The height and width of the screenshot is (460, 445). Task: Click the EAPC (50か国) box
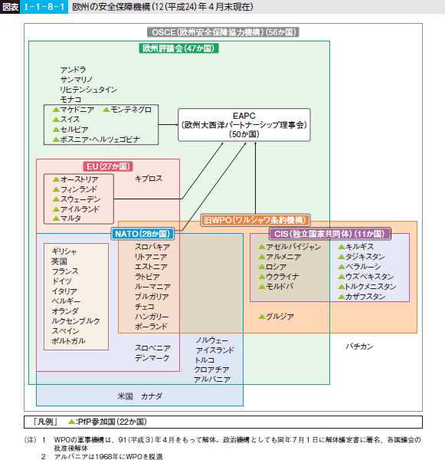coord(244,125)
